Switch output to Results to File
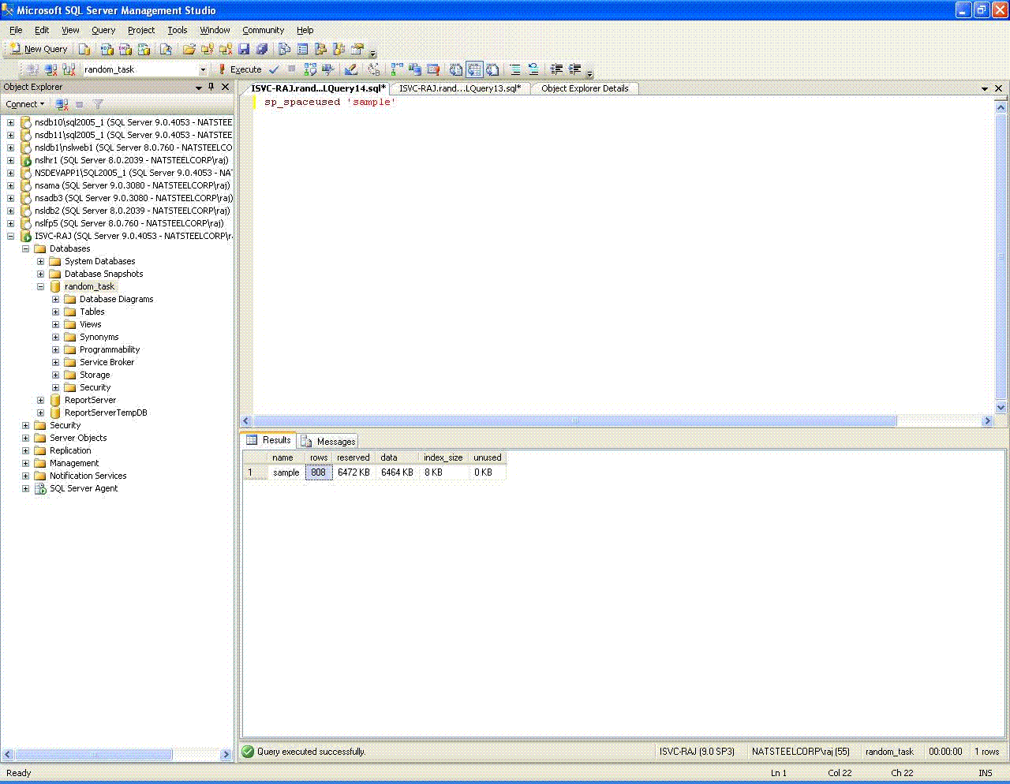This screenshot has width=1010, height=784. (x=492, y=69)
